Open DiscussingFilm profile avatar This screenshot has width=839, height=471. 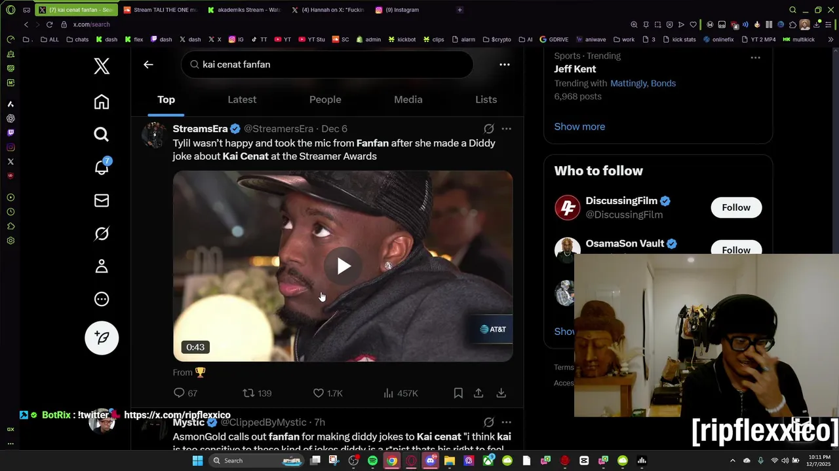point(568,208)
